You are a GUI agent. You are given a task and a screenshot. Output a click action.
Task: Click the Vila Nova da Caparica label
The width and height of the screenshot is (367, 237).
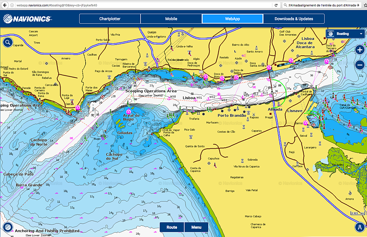[x=247, y=167]
